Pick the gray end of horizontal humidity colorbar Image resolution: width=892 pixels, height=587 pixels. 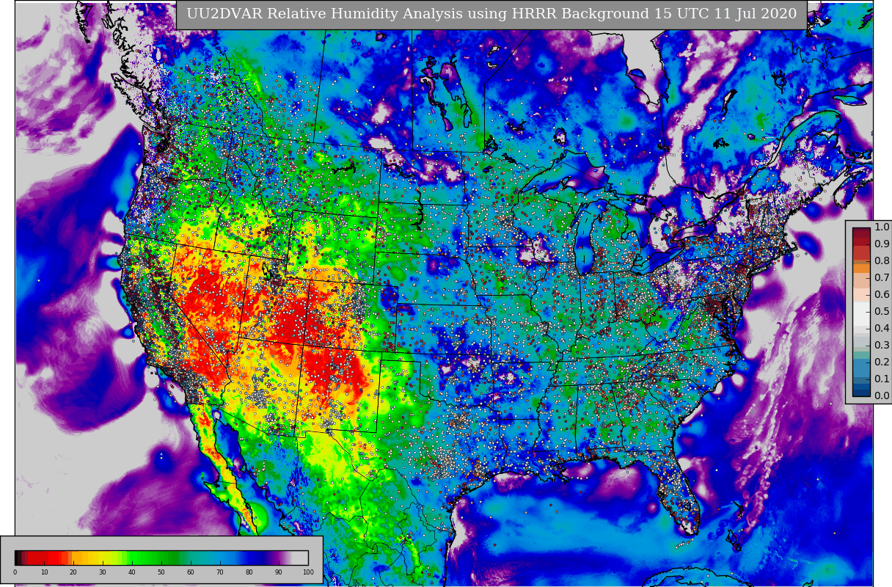300,558
